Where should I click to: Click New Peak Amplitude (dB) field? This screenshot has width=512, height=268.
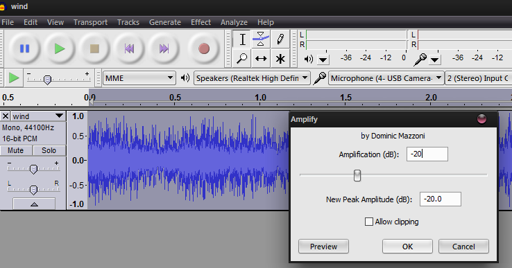440,199
